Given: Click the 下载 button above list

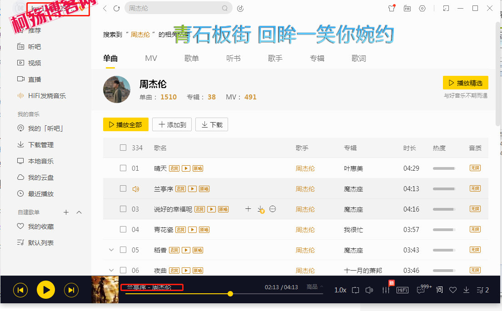Looking at the screenshot, I should [x=212, y=124].
